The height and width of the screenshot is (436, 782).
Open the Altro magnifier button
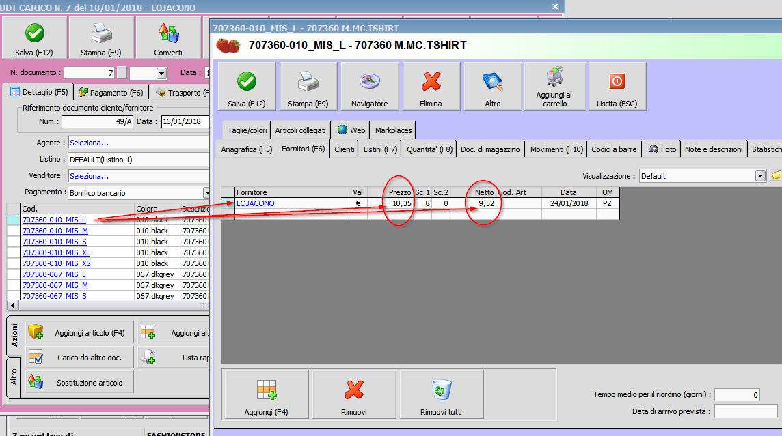[493, 86]
